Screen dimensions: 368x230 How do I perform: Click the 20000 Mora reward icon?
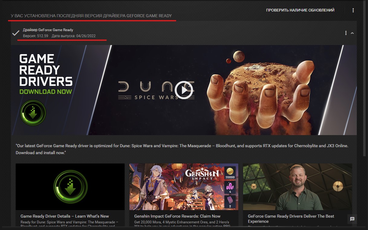pyautogui.click(x=230, y=172)
